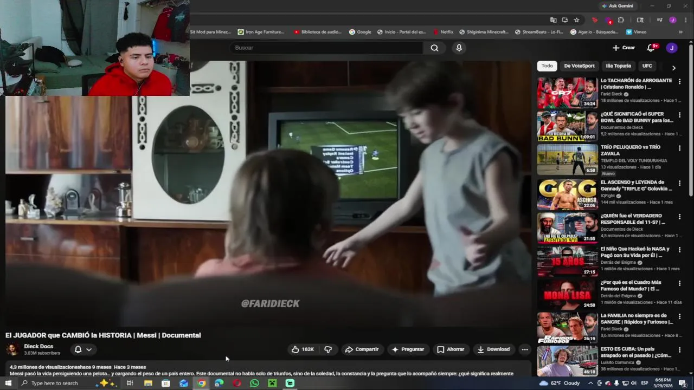
Task: Select the UFC filter chip
Action: pos(647,66)
